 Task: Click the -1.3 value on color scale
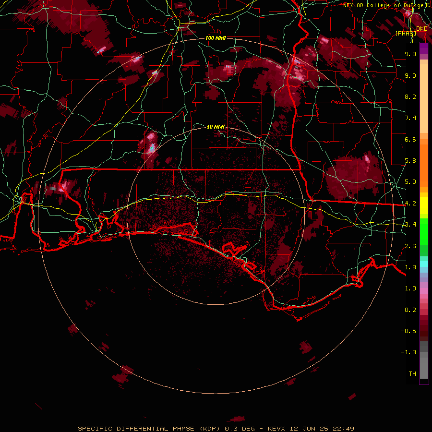click(x=408, y=352)
